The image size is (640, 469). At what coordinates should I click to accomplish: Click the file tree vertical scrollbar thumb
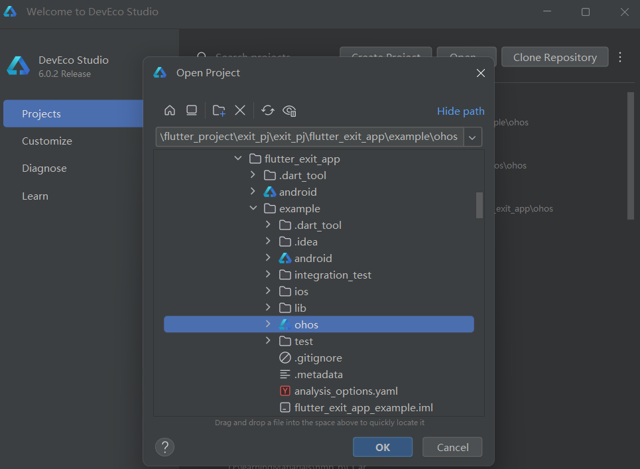point(480,206)
